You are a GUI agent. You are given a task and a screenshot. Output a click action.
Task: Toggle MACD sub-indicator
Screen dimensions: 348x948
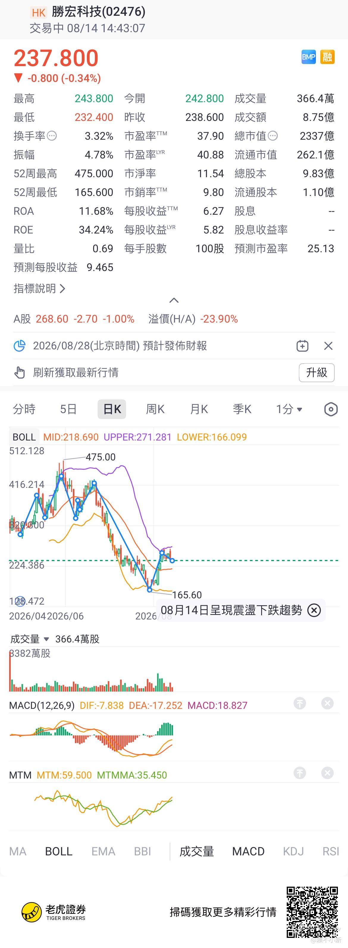[248, 851]
